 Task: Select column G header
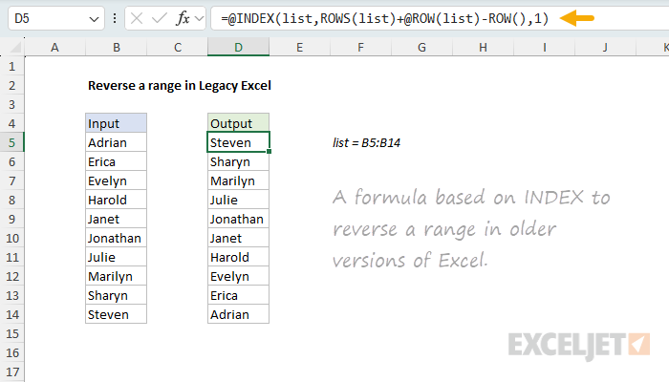click(x=422, y=48)
